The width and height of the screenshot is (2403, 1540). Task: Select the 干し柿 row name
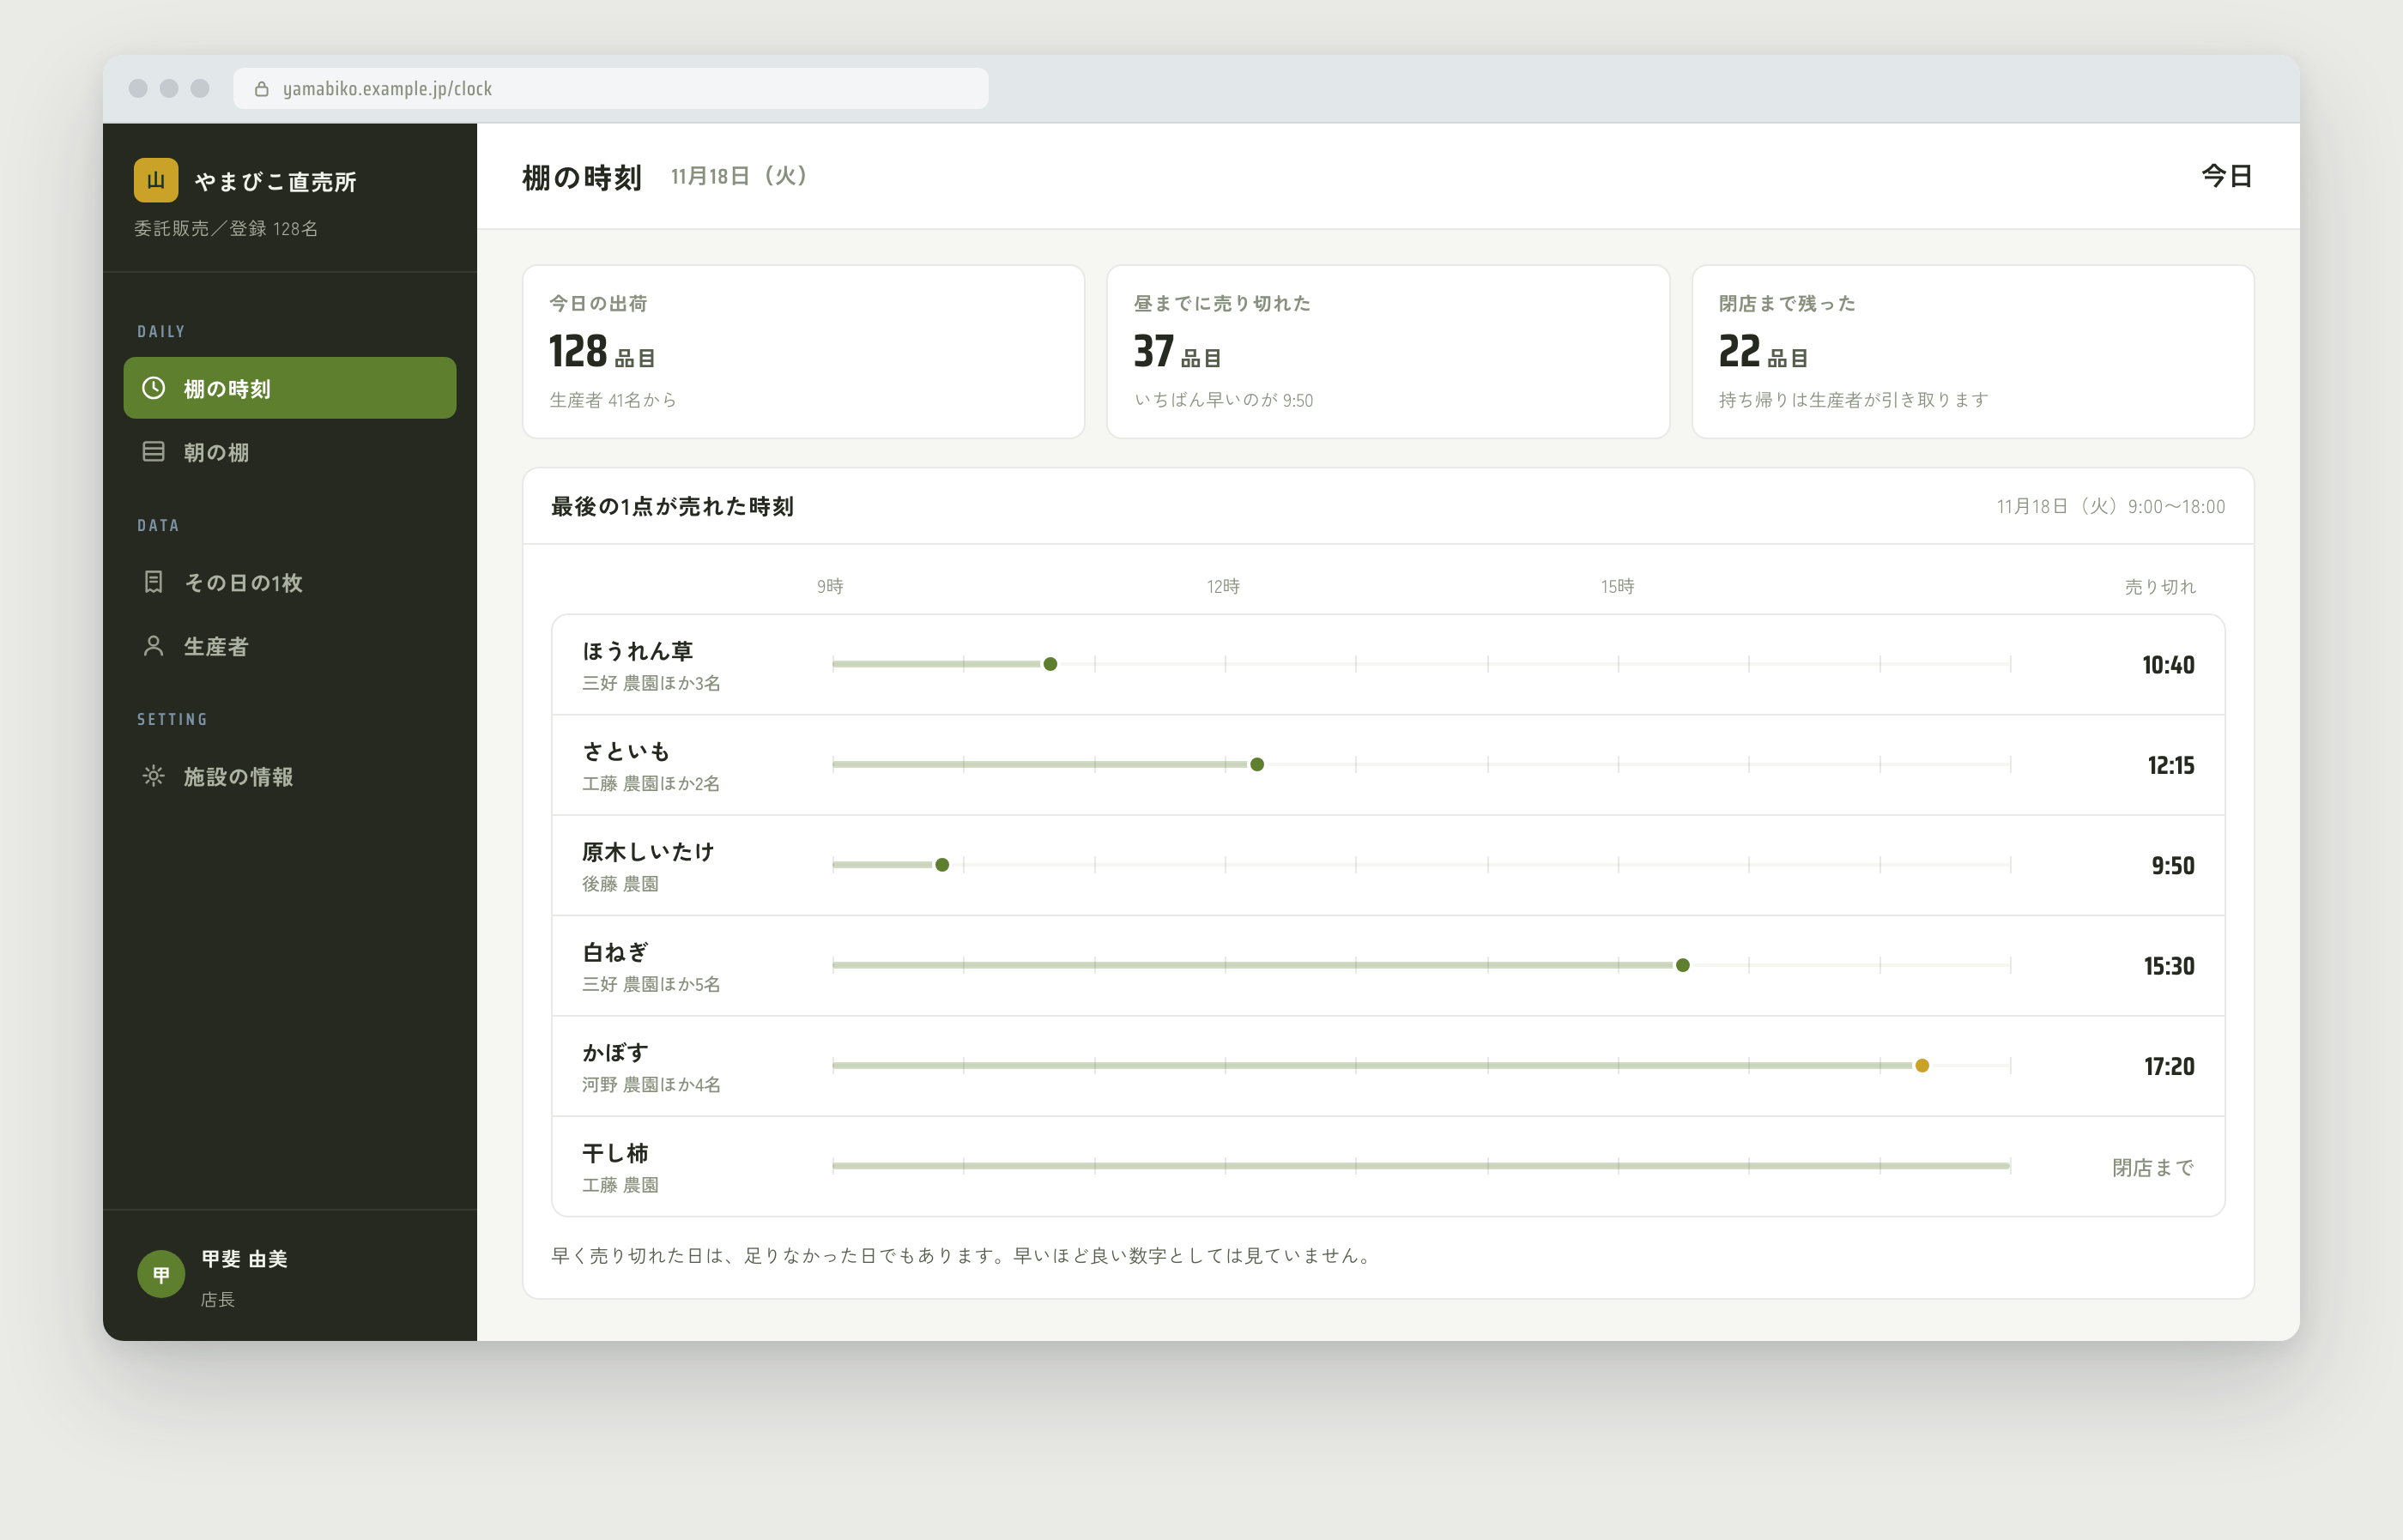point(615,1153)
